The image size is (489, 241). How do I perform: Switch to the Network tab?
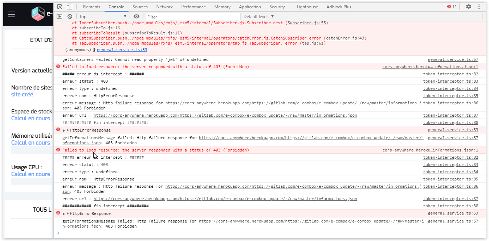click(164, 7)
